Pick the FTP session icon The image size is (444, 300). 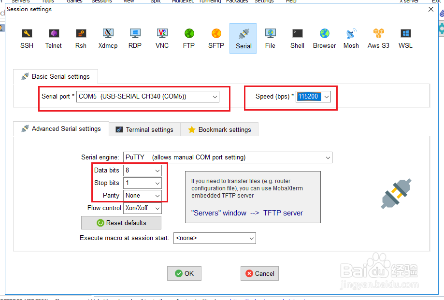tap(189, 39)
